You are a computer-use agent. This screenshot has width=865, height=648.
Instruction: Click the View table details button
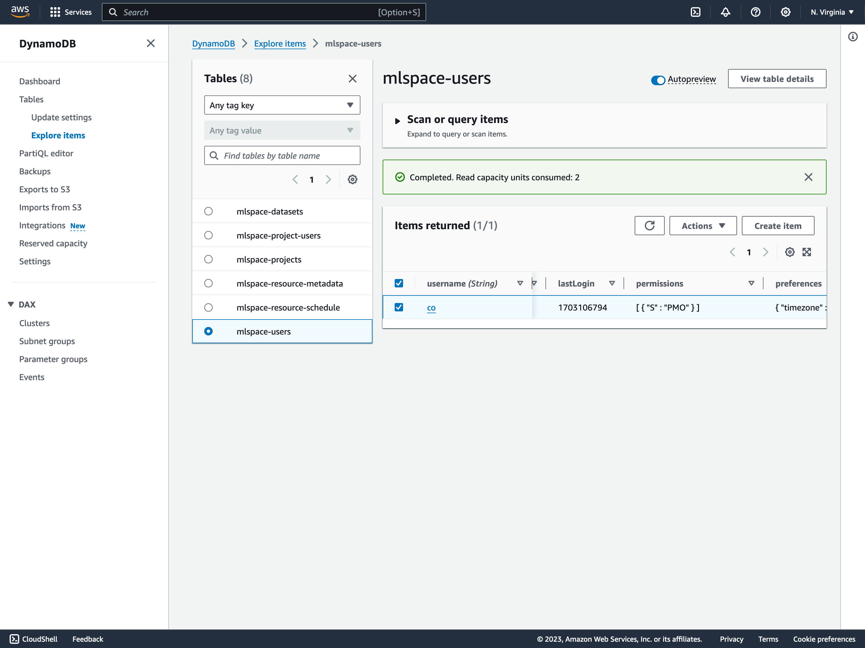click(x=777, y=79)
